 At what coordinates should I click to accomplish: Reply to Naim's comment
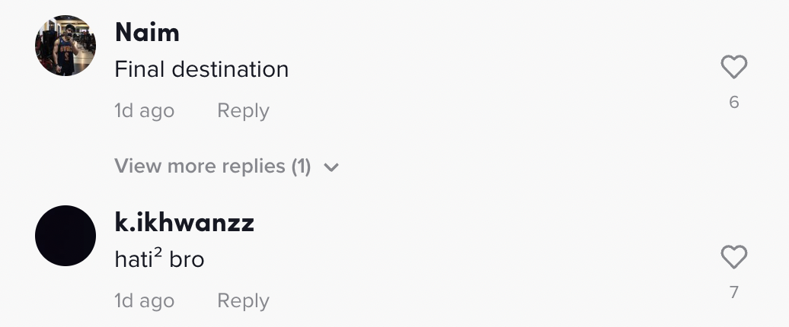(243, 111)
